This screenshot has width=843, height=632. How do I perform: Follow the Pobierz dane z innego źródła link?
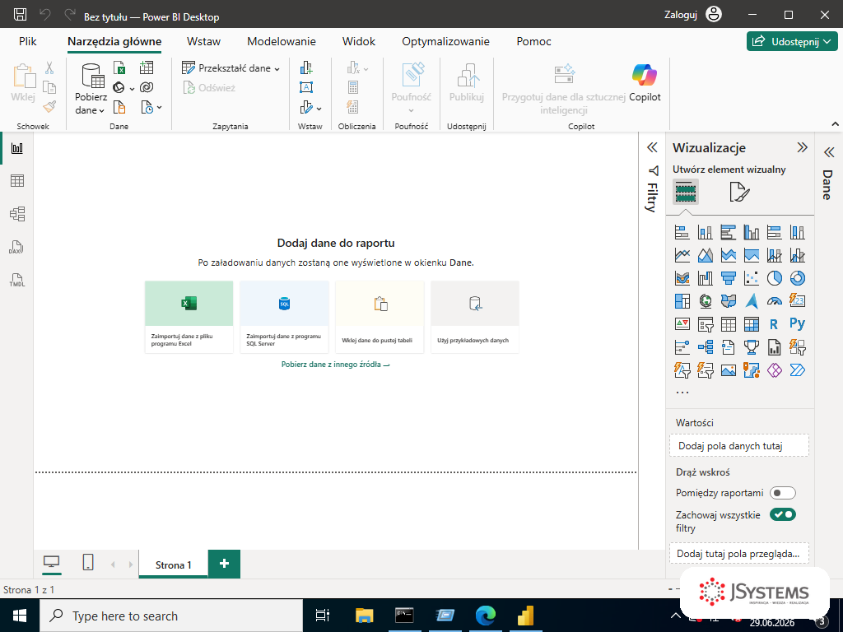336,365
